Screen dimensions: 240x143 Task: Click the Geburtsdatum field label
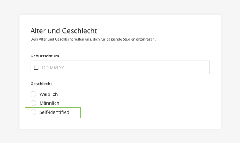click(45, 56)
